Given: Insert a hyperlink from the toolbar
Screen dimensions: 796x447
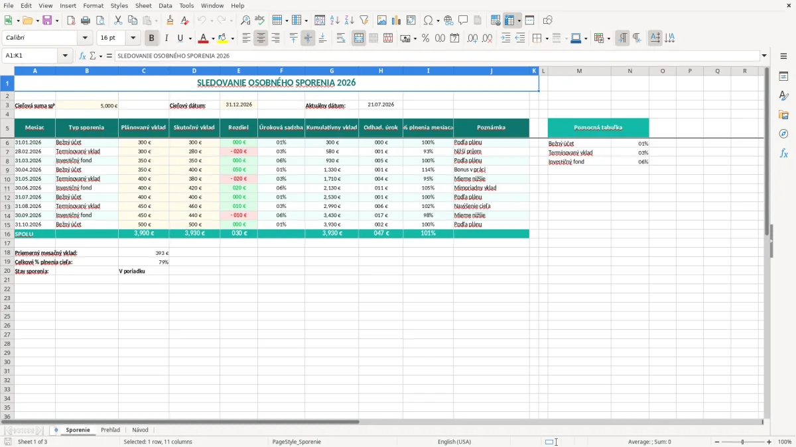Looking at the screenshot, I should tap(449, 21).
